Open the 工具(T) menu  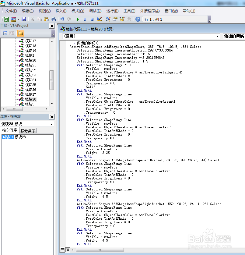coord(129,11)
